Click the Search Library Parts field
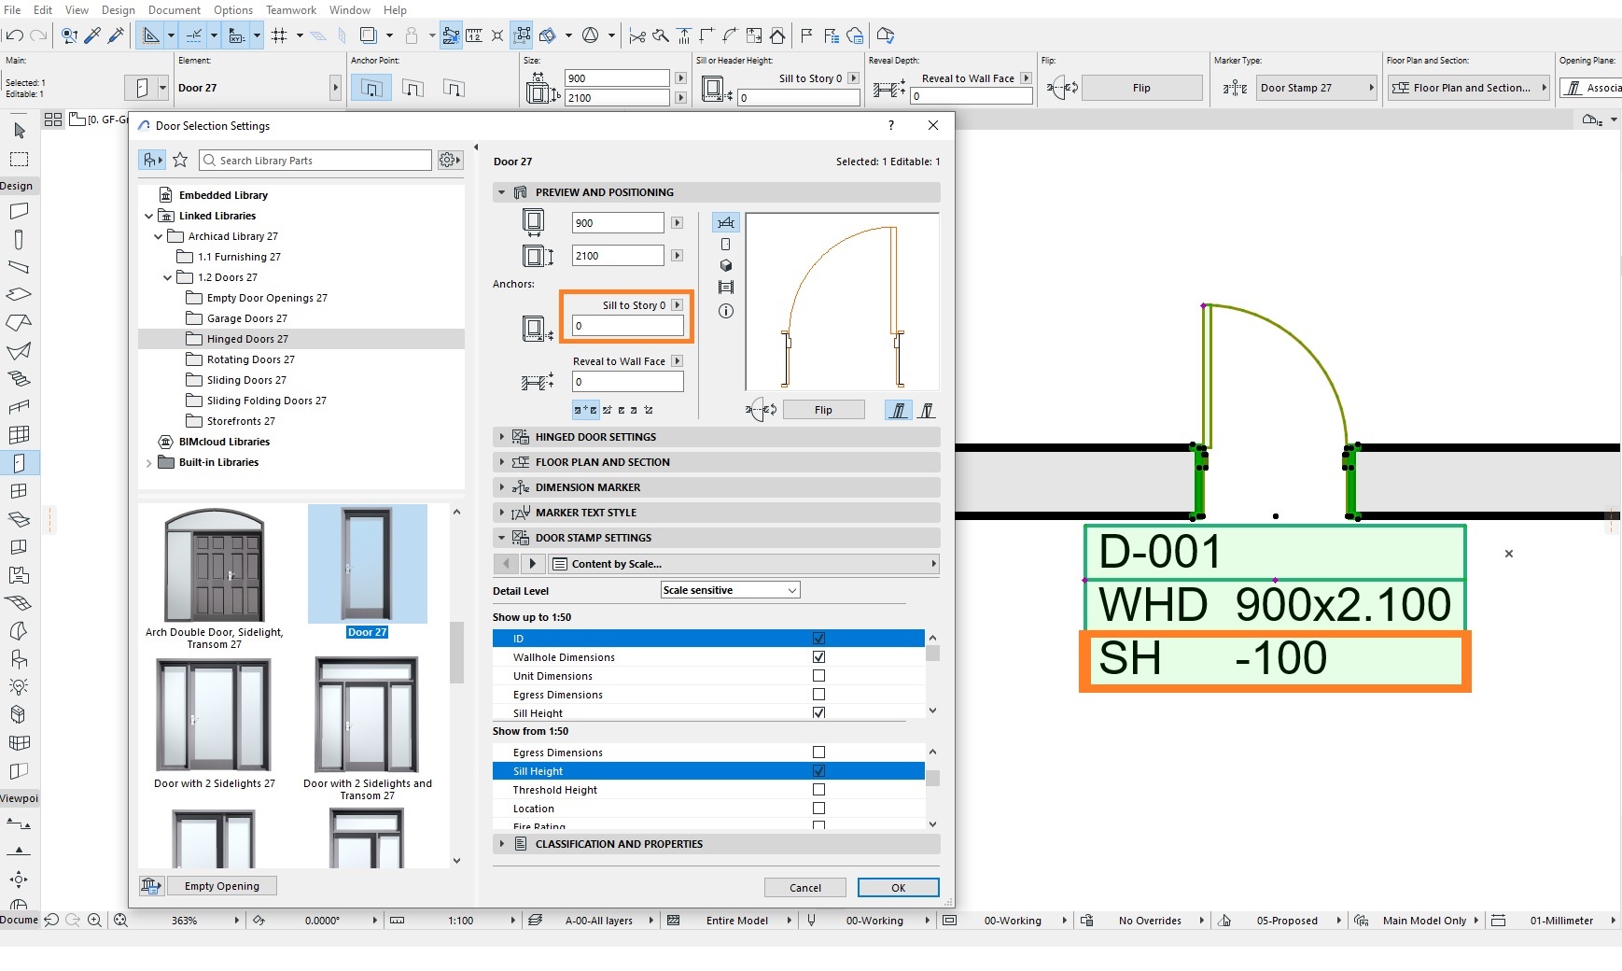The height and width of the screenshot is (971, 1622). click(x=315, y=161)
